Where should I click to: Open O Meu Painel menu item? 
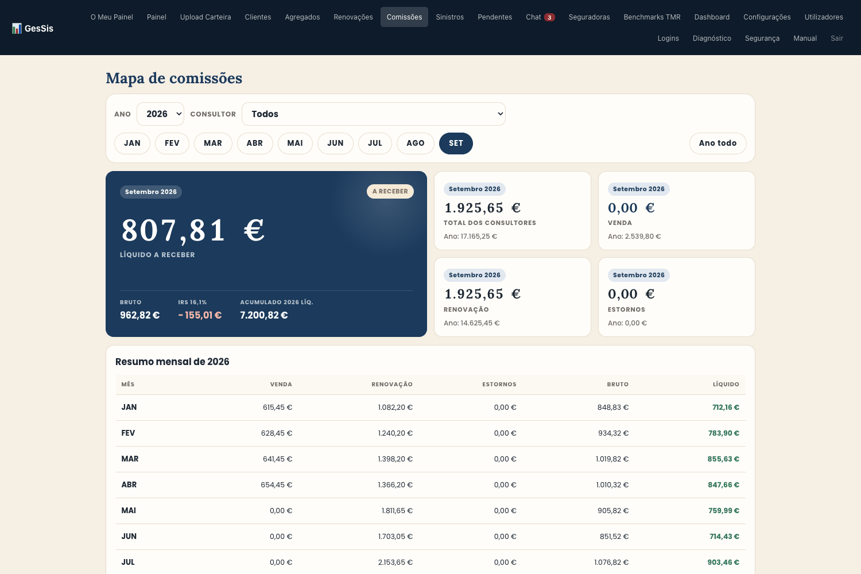pos(112,17)
